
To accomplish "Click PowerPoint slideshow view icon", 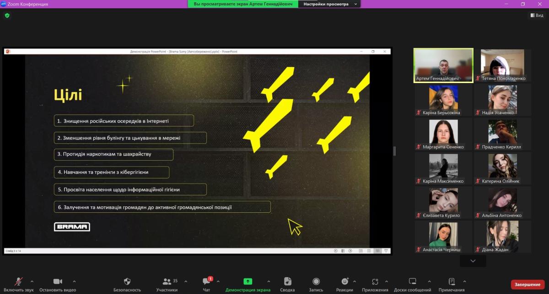I will click(x=386, y=251).
